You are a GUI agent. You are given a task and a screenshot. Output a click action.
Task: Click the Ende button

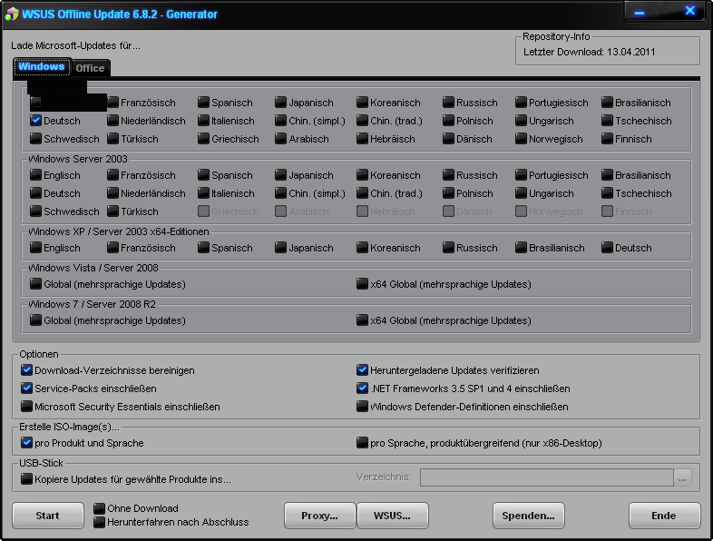664,516
